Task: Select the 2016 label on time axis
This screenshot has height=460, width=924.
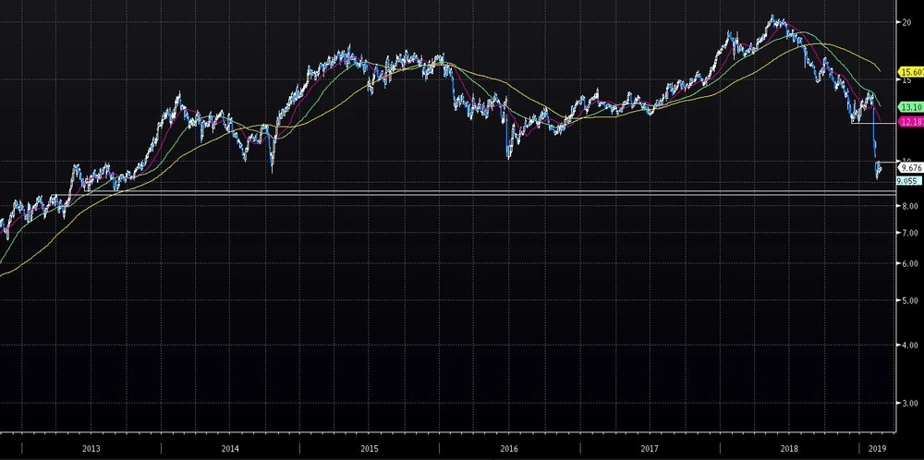Action: click(509, 448)
